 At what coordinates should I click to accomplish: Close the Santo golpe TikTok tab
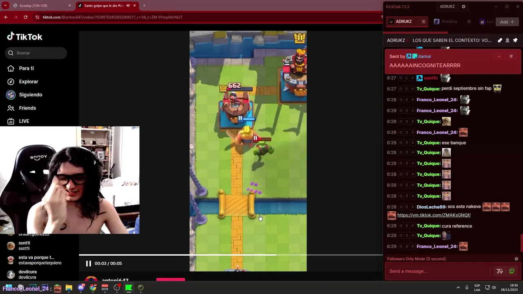click(x=134, y=6)
